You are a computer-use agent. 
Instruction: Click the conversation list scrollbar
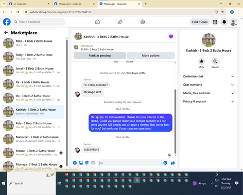67,103
